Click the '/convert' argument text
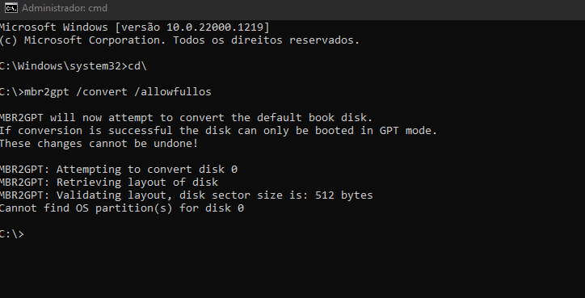 click(x=102, y=92)
